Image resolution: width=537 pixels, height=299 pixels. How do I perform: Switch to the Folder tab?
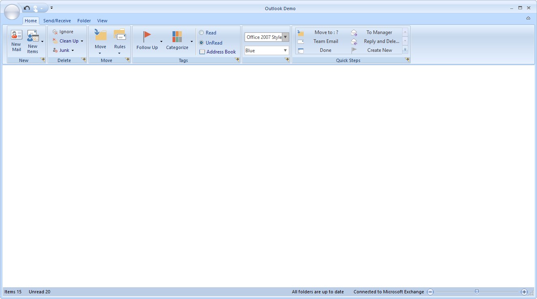click(x=84, y=21)
